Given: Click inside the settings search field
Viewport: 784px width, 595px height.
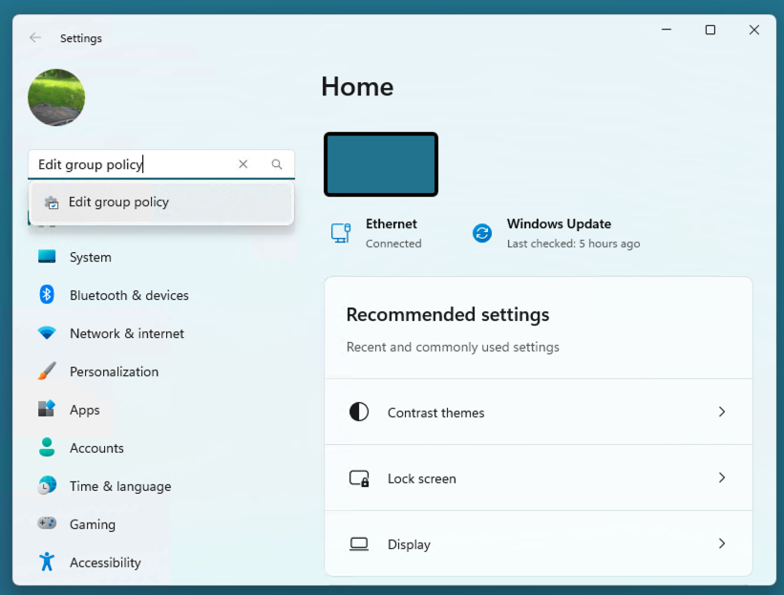Looking at the screenshot, I should (134, 164).
